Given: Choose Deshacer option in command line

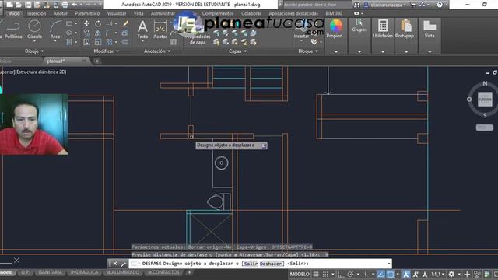Looking at the screenshot, I should click(x=270, y=264).
